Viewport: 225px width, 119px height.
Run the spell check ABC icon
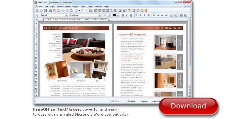(x=129, y=11)
